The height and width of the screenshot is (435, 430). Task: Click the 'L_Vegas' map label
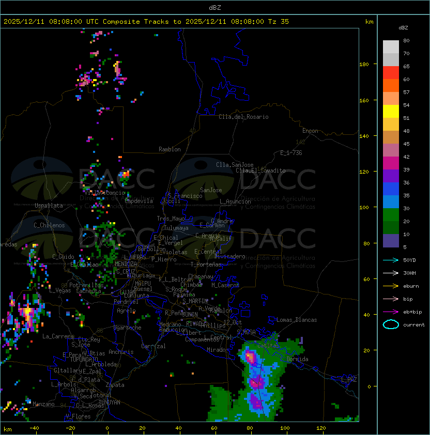coord(60,290)
